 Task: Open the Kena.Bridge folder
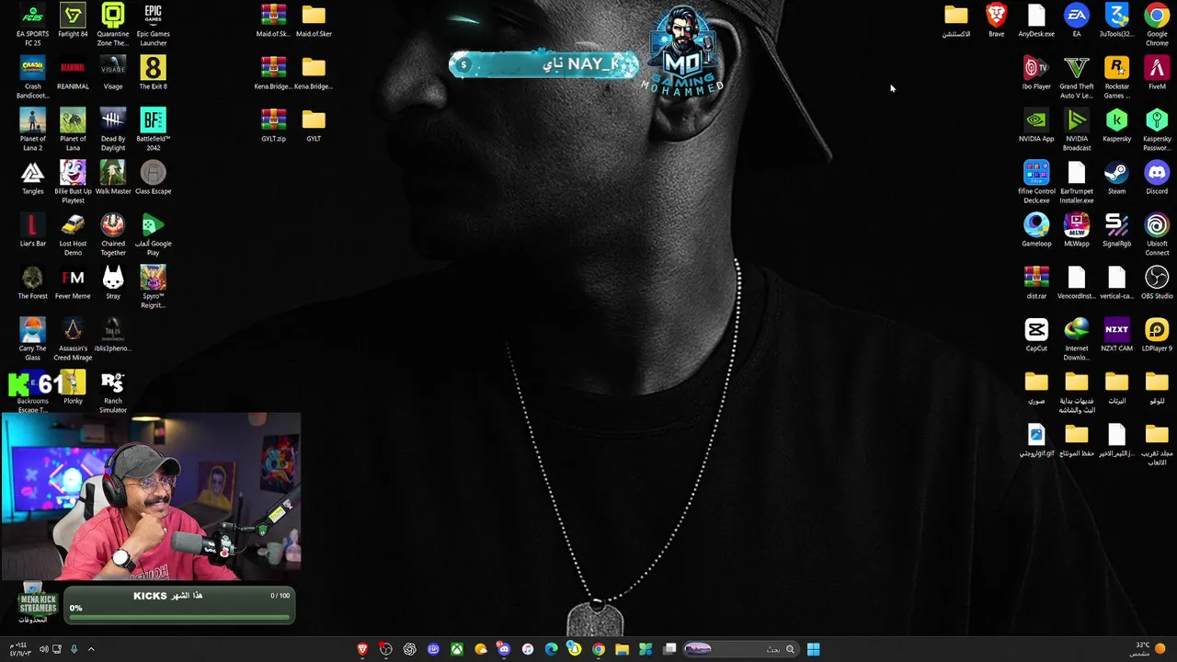point(314,74)
